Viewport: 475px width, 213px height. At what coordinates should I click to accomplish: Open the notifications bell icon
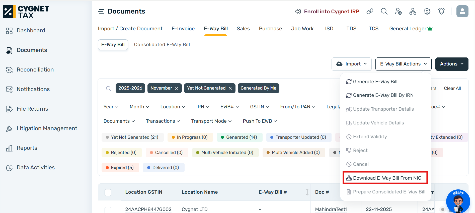[441, 11]
